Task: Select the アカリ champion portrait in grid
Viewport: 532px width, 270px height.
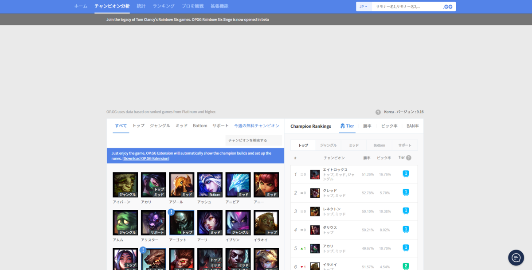Action: 153,185
